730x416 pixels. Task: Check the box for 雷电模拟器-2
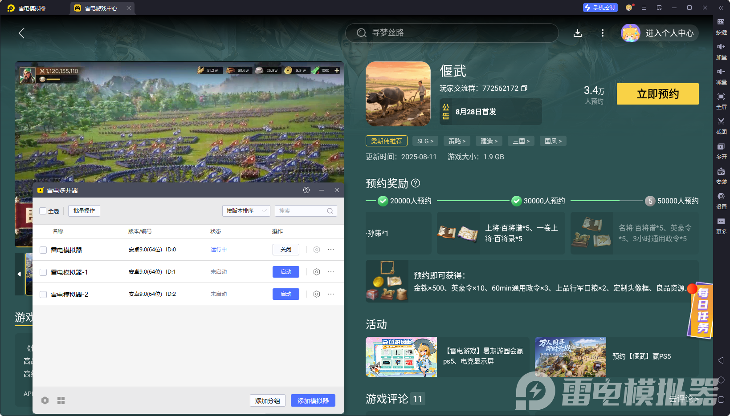pos(43,295)
